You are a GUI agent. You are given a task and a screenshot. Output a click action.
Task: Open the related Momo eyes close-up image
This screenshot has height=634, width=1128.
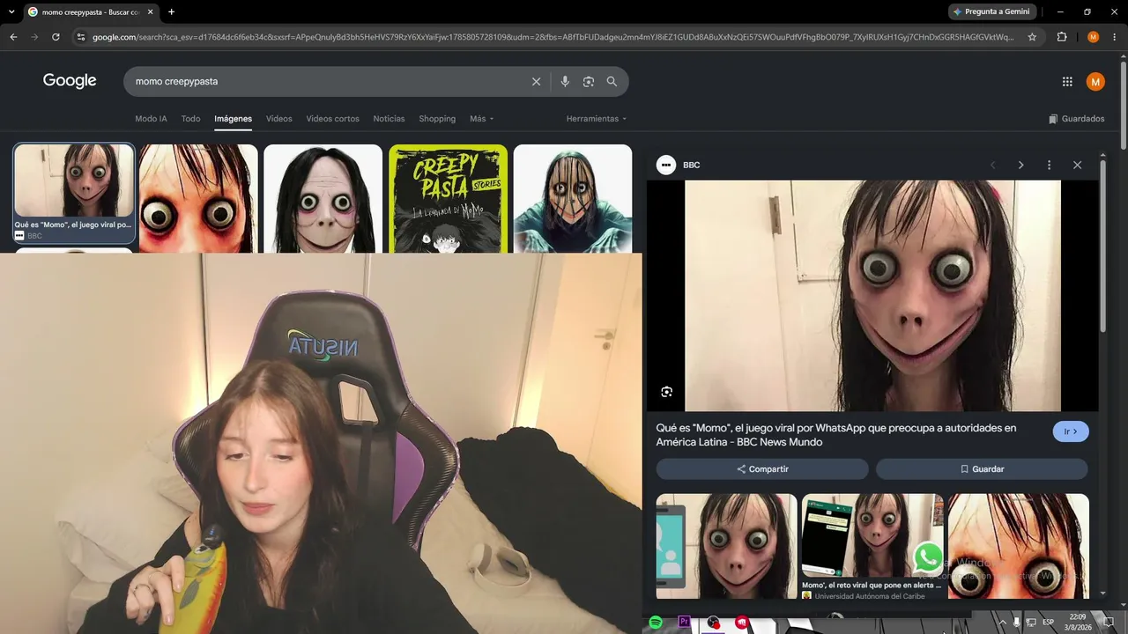(1019, 546)
